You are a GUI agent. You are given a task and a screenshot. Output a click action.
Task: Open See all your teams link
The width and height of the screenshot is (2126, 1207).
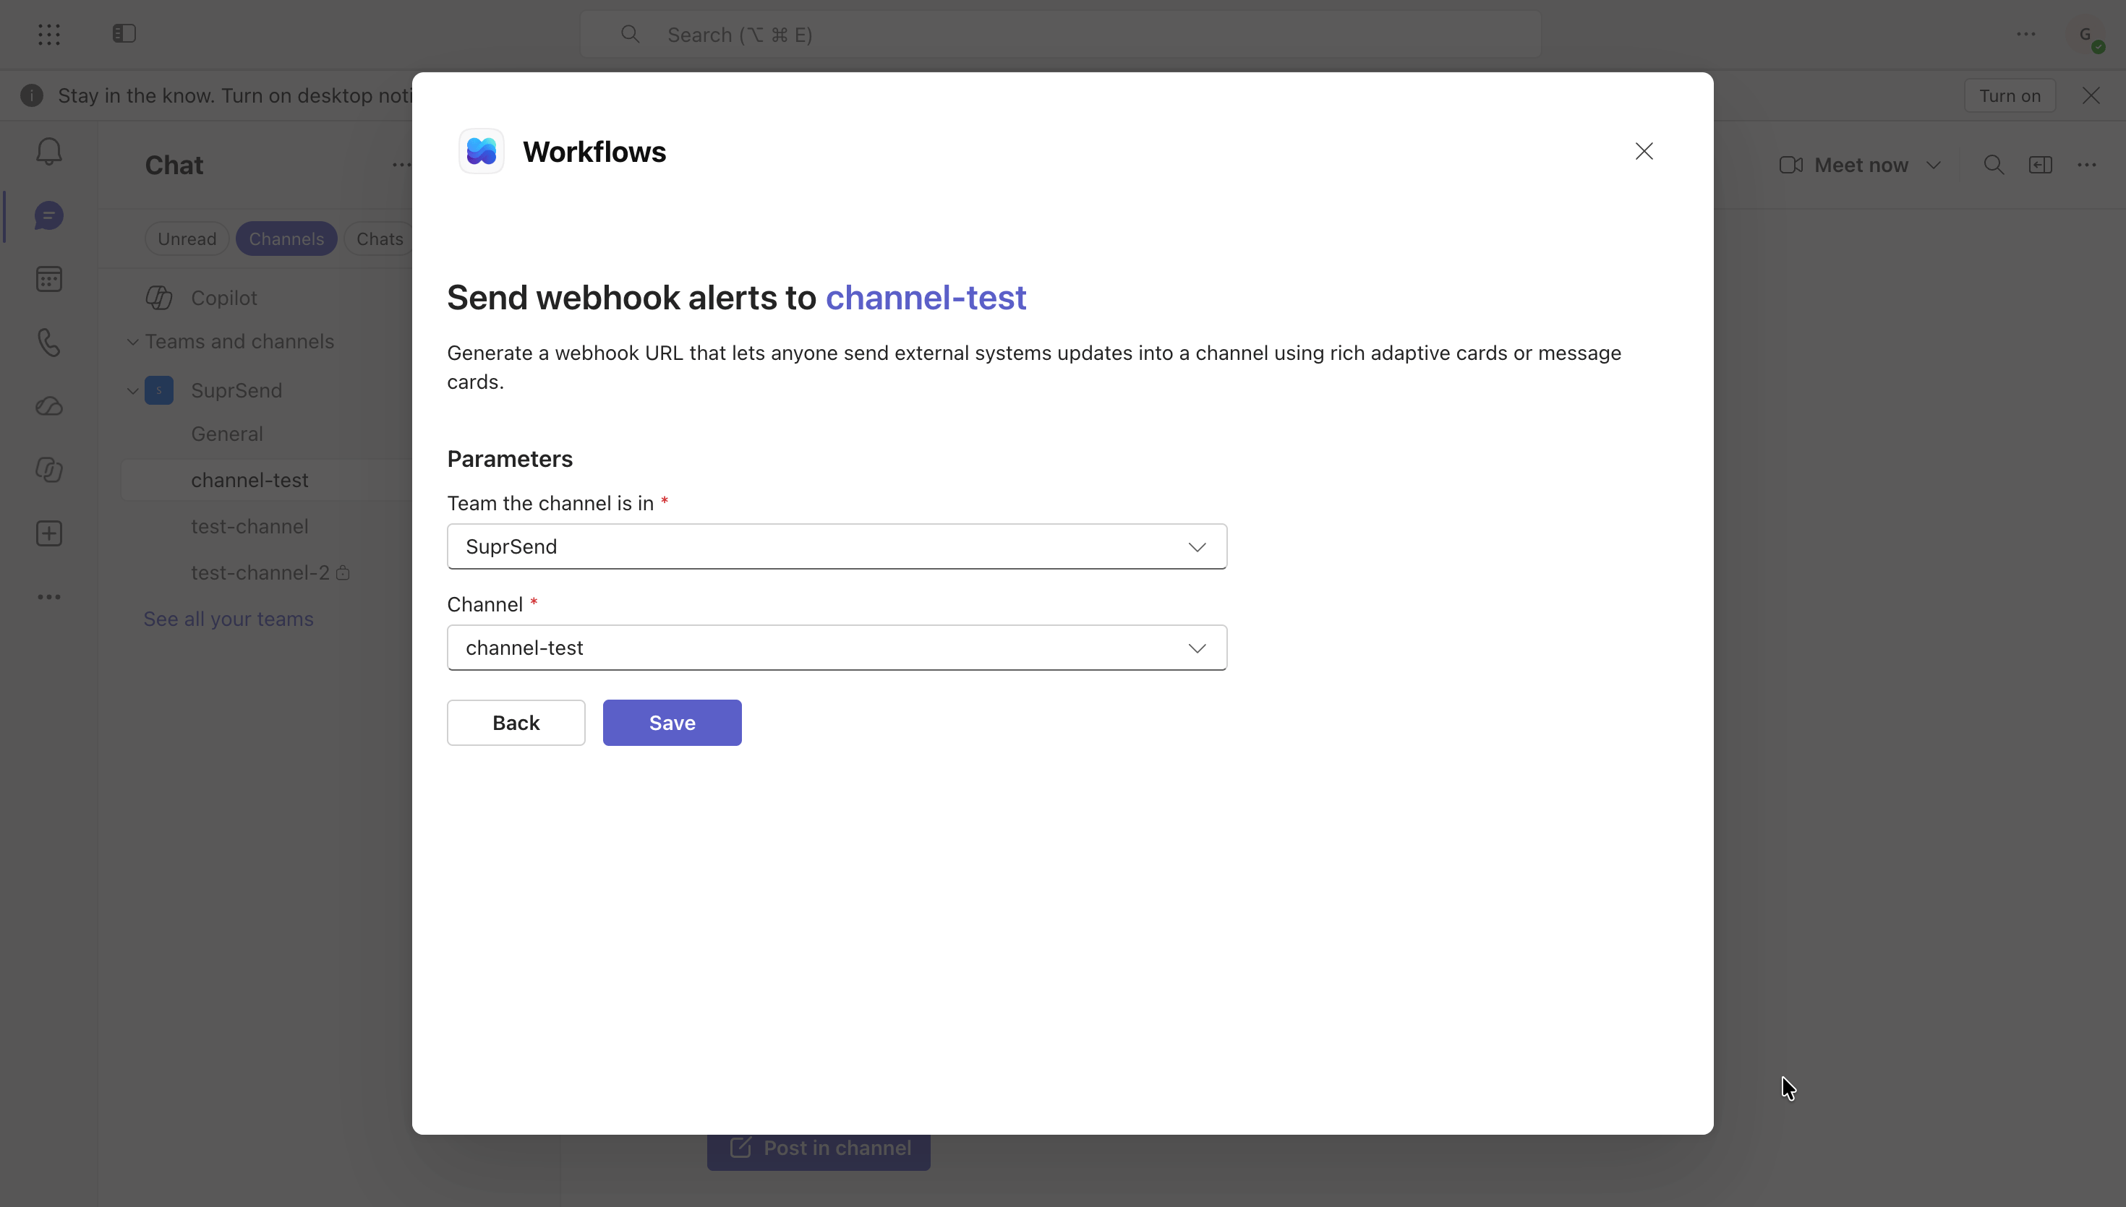(x=228, y=619)
